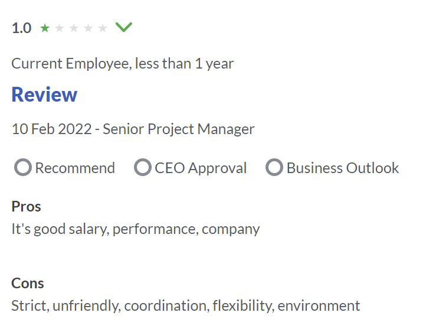Click the second grey rating star

(x=59, y=28)
